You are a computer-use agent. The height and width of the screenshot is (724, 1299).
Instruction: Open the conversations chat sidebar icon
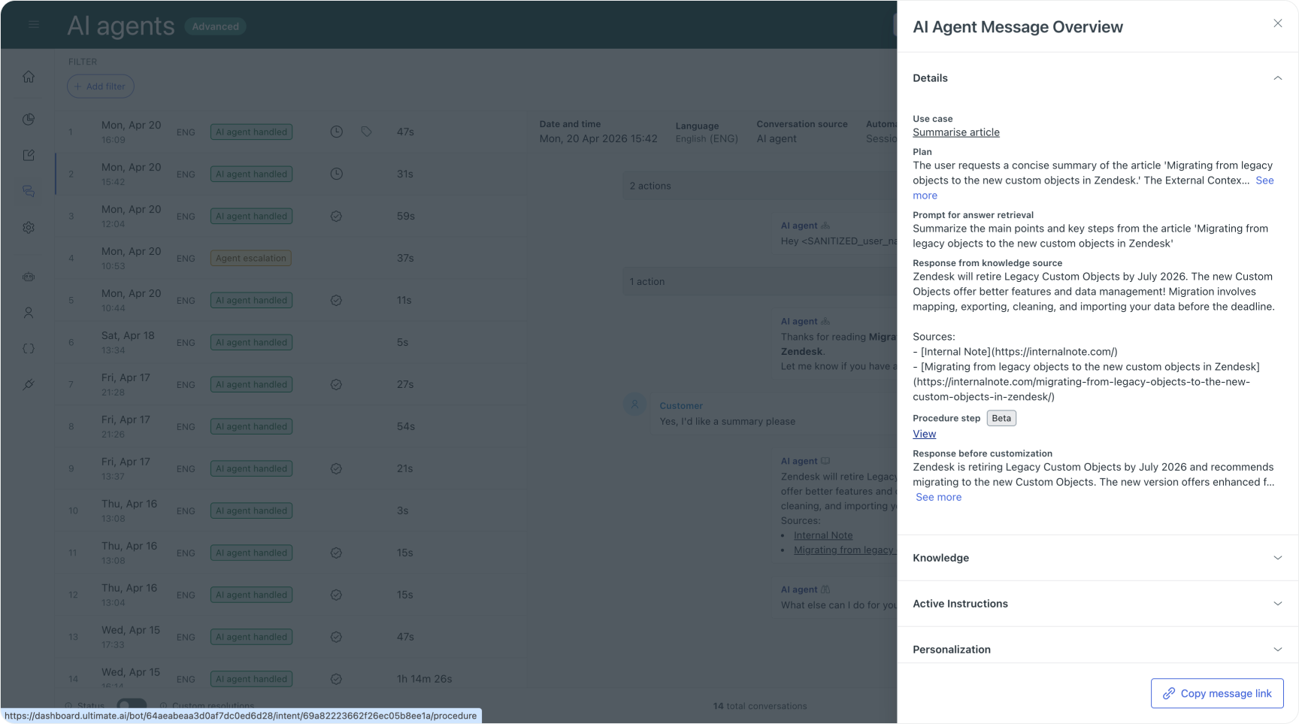[x=29, y=191]
